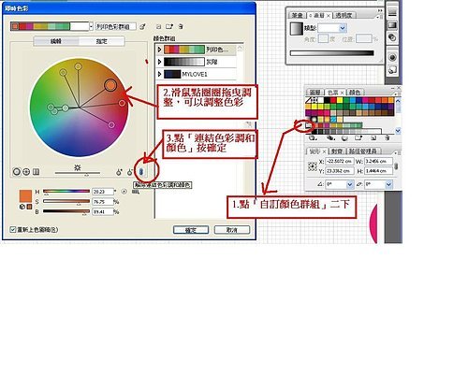Click the custom color group folder icon in swatches
Image resolution: width=468 pixels, height=374 pixels.
309,125
